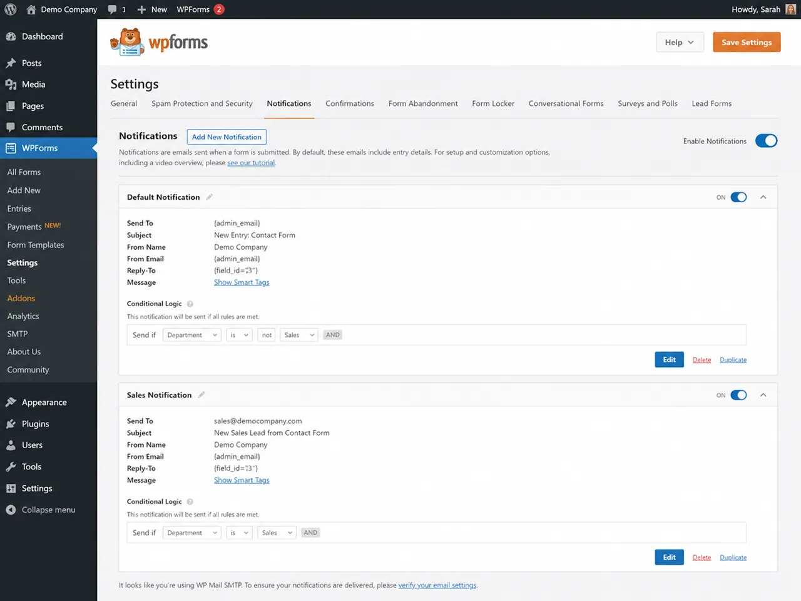Screen dimensions: 801x601
Task: Open Spam Protection and Security tab
Action: tap(202, 104)
